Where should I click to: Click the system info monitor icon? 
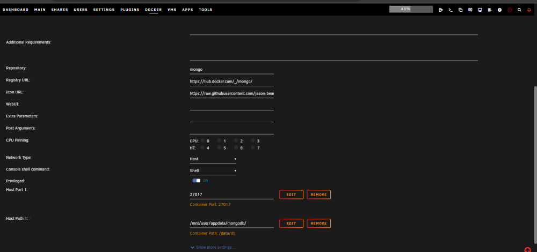point(480,10)
